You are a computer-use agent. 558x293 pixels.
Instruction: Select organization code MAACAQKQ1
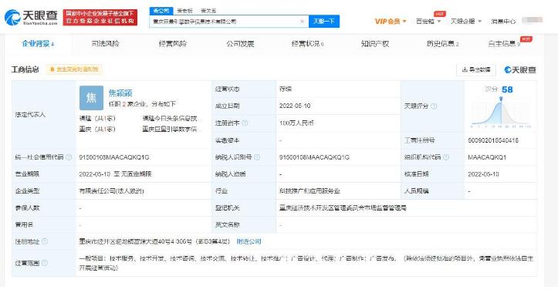487,157
